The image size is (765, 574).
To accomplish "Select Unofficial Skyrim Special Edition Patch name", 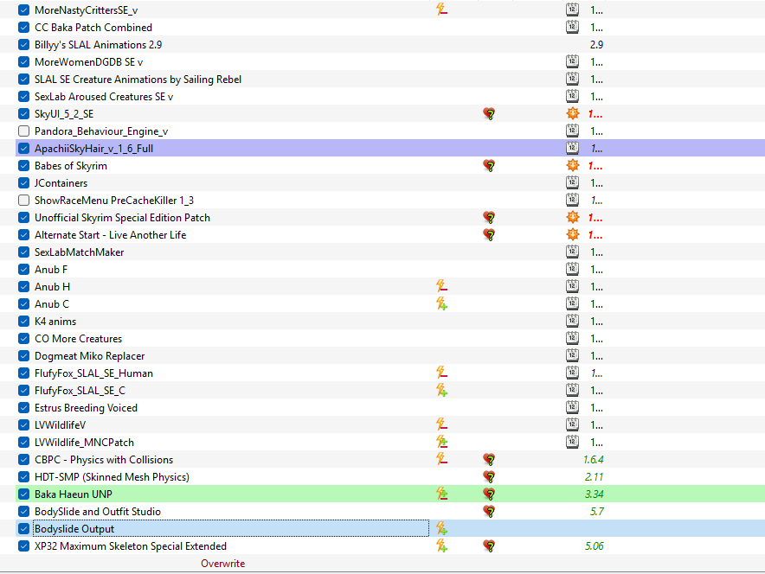I will click(x=123, y=218).
